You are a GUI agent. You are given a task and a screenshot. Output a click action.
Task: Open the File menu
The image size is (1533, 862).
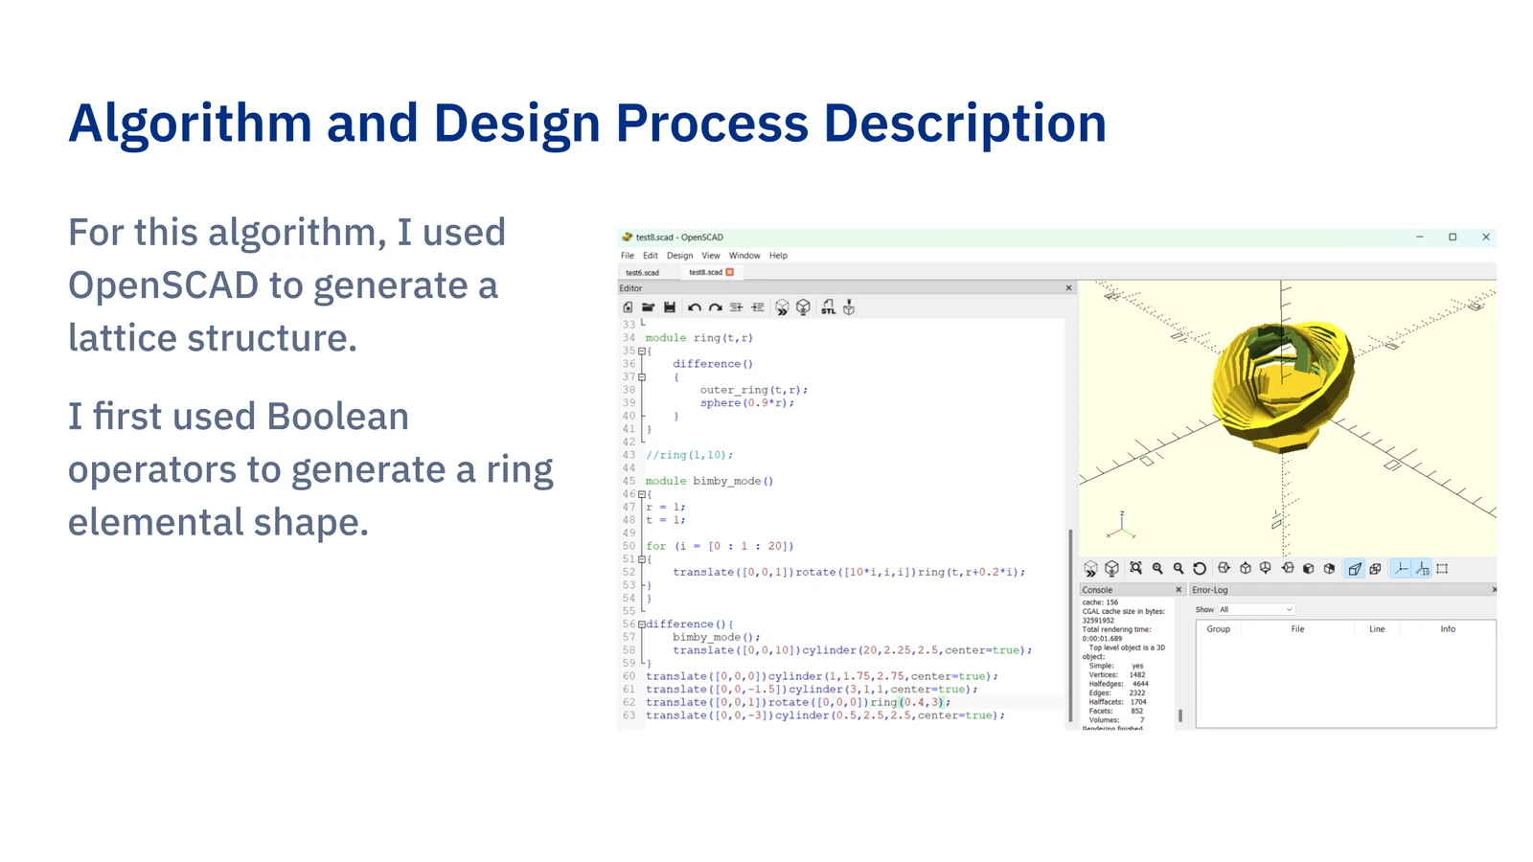(628, 256)
